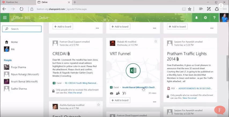
Task: Click the PDF icon on Pratham card
Action: click(169, 88)
